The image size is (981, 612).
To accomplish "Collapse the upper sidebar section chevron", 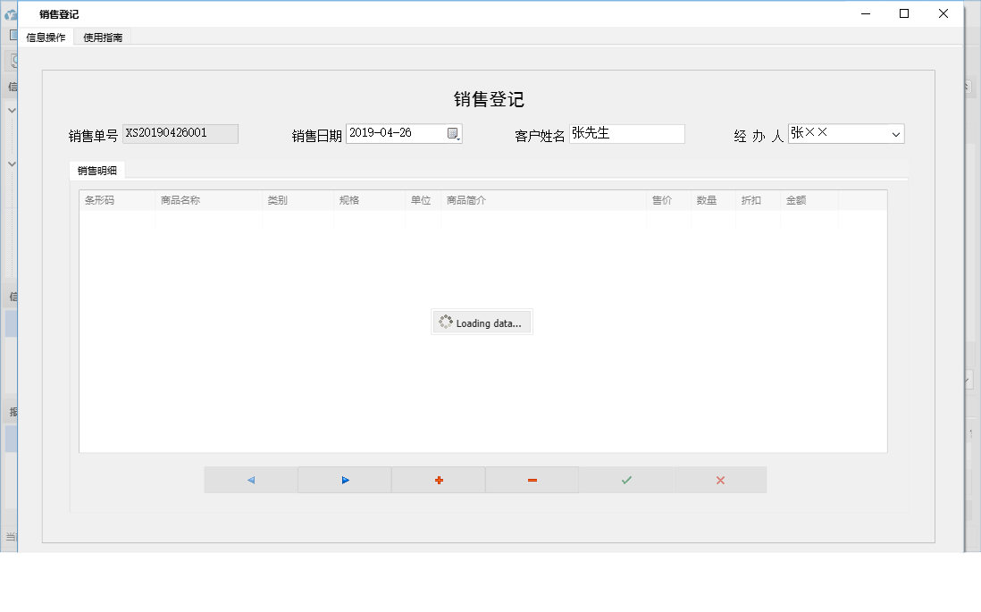I will (13, 110).
